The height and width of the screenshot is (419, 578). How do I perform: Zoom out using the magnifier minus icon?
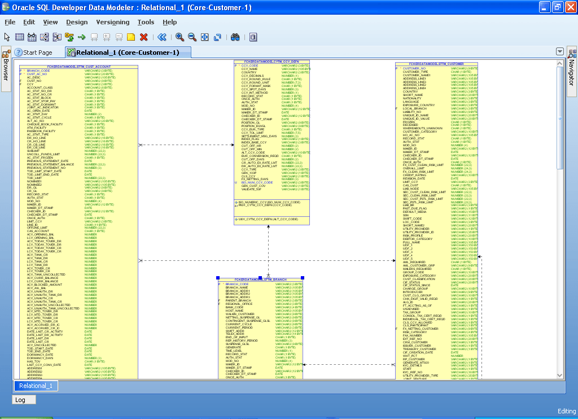click(x=192, y=37)
